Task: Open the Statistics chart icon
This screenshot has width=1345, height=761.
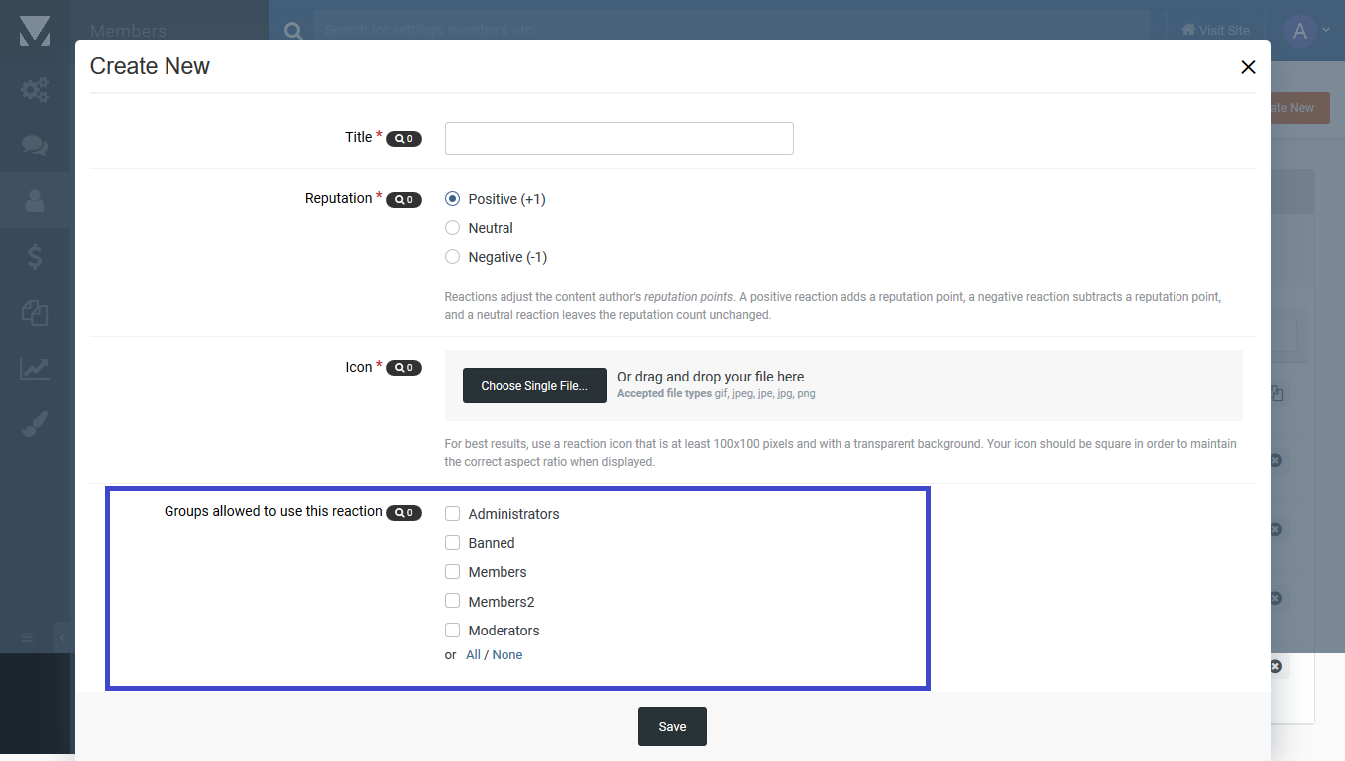Action: coord(35,368)
